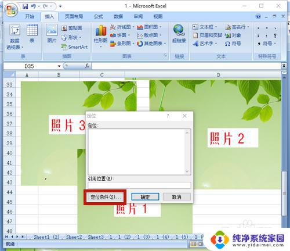The width and height of the screenshot is (290, 251).
Task: Switch to the 开始 (Home) tab
Action: [30, 16]
